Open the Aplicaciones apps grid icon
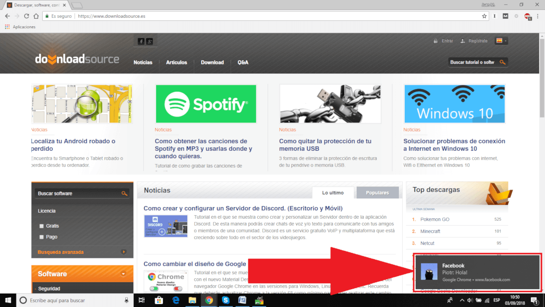This screenshot has width=545, height=307. coord(7,27)
